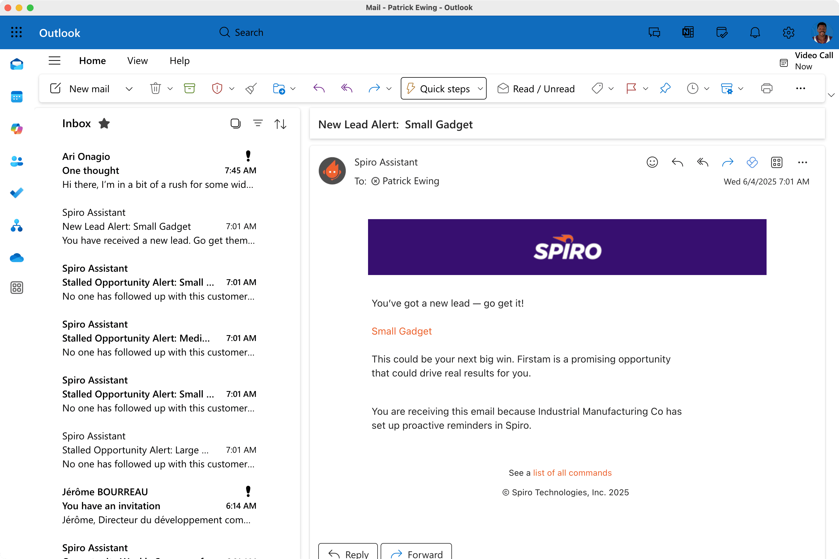Open the Calendar app in sidebar
This screenshot has width=839, height=559.
pos(17,97)
